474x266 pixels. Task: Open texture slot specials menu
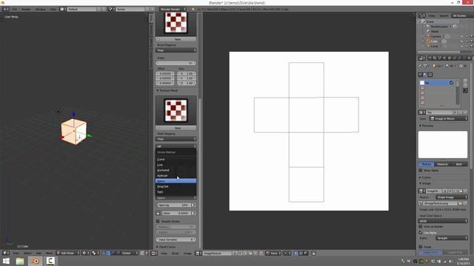(465, 91)
